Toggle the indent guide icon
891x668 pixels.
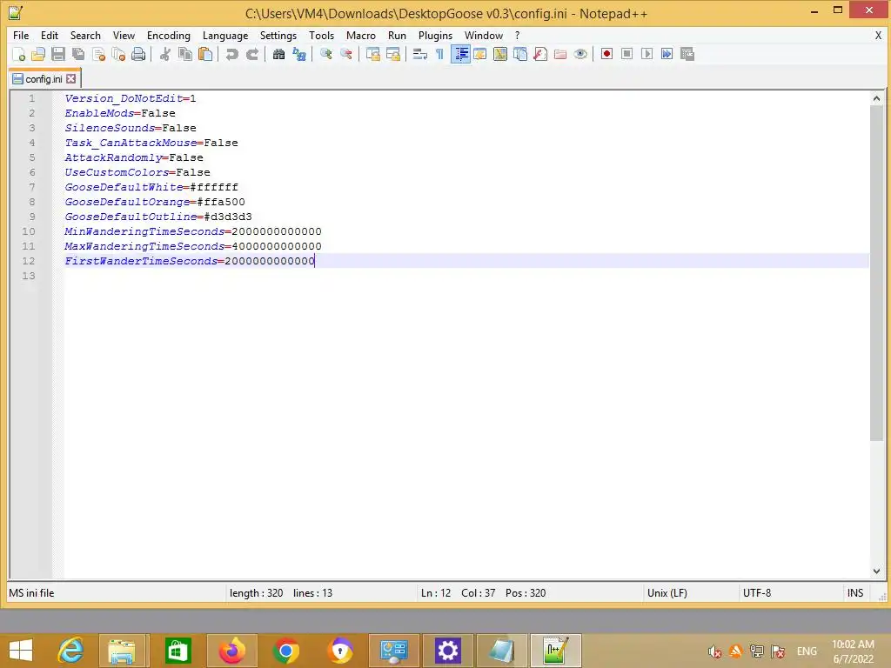point(460,54)
